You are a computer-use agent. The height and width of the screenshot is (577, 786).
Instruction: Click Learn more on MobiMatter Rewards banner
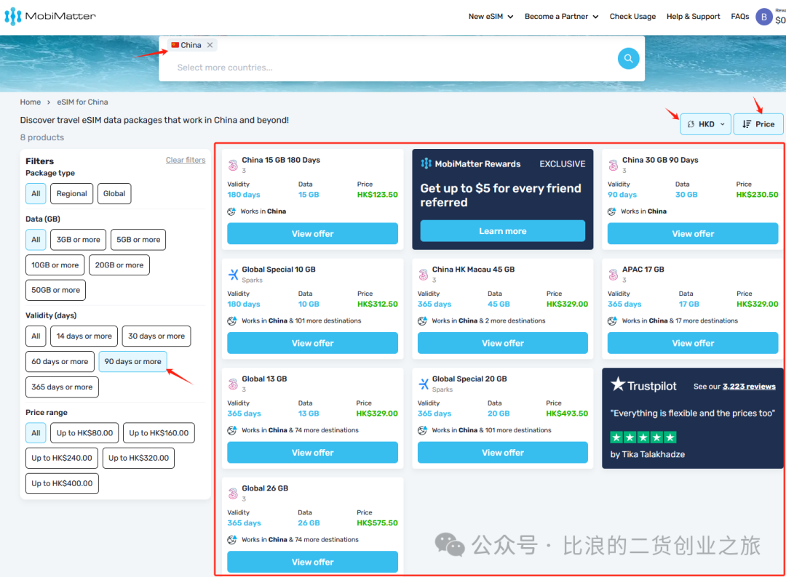coord(503,231)
